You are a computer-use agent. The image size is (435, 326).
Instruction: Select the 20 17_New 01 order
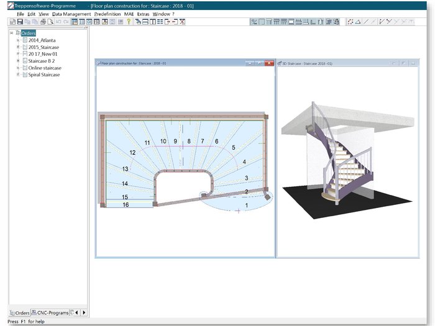[x=43, y=54]
